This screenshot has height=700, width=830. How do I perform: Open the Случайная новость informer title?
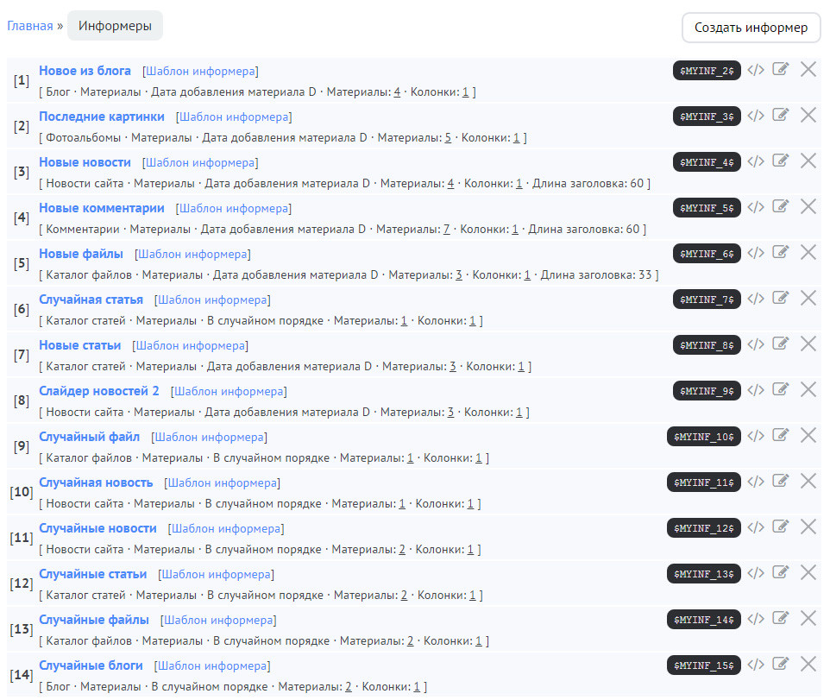click(x=96, y=482)
